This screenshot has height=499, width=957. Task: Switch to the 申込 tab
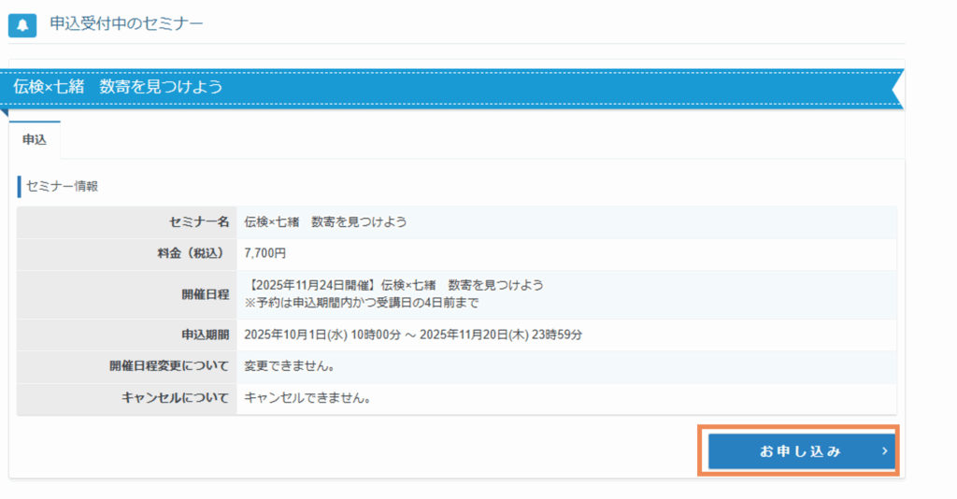point(35,139)
